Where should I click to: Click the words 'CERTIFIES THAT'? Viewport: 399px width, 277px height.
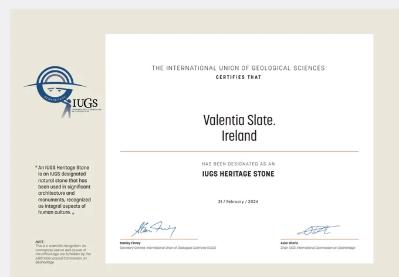(238, 77)
